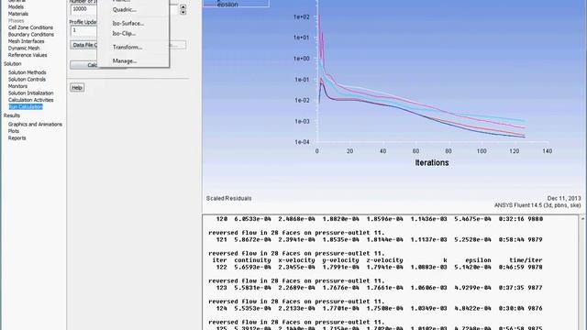Choose Quadric... from the surface menu
587x330 pixels.
[x=125, y=10]
